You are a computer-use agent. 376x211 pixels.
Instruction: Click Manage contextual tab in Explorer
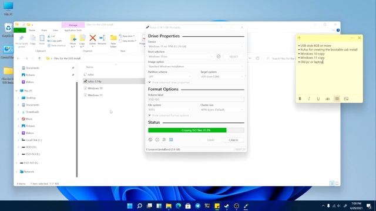(x=73, y=25)
